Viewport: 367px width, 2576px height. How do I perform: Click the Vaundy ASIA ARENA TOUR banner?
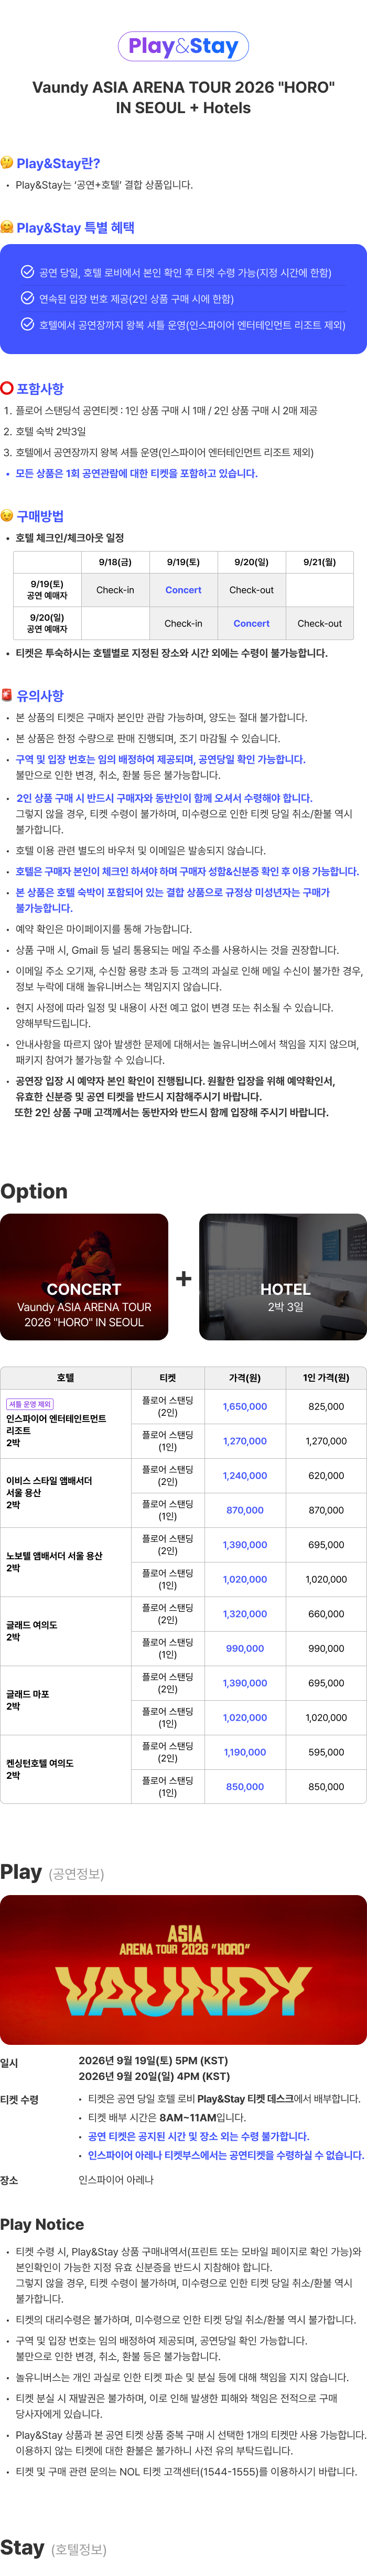click(183, 1969)
